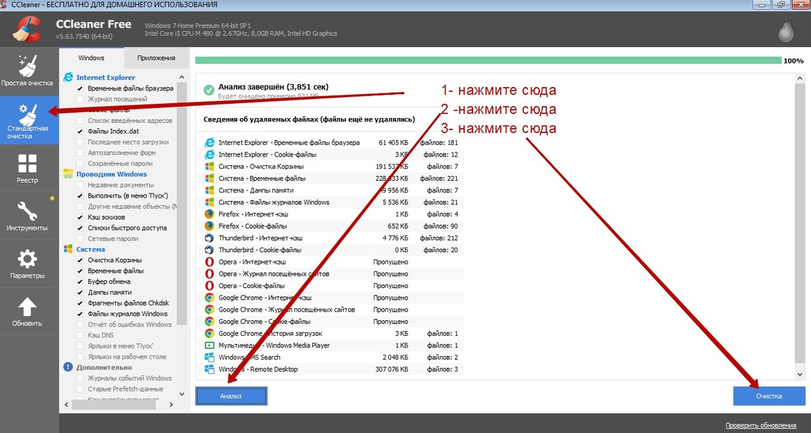Switch to the Приложения tab
The image size is (811, 433).
pos(156,58)
